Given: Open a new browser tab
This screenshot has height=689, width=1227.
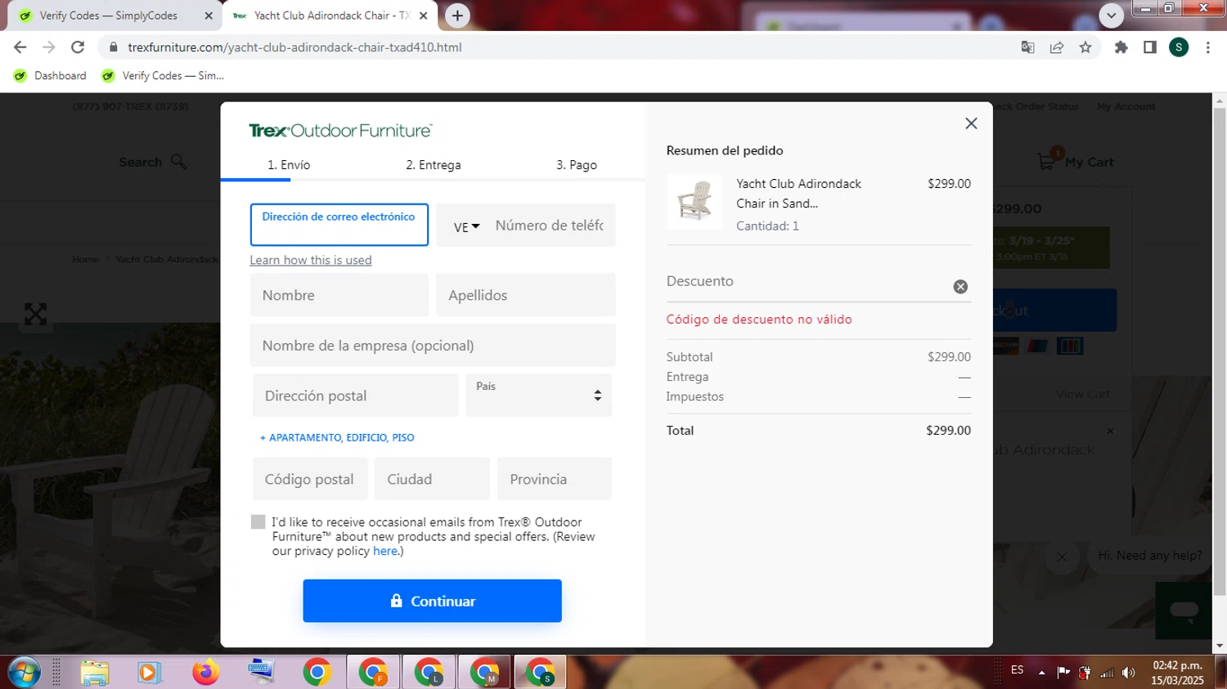Looking at the screenshot, I should pyautogui.click(x=457, y=16).
